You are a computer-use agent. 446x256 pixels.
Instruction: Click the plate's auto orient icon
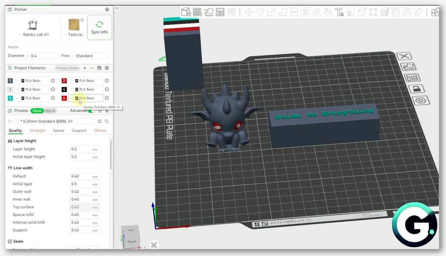[408, 67]
